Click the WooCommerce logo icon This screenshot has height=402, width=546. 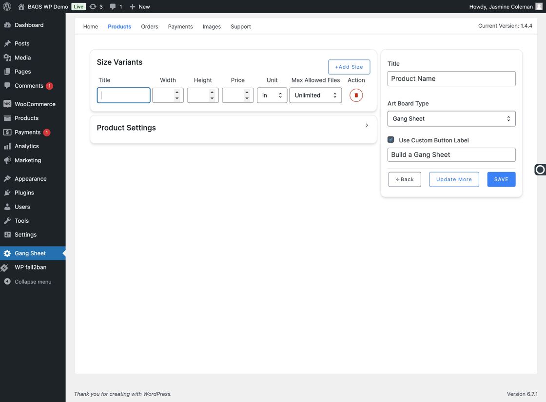(7, 104)
